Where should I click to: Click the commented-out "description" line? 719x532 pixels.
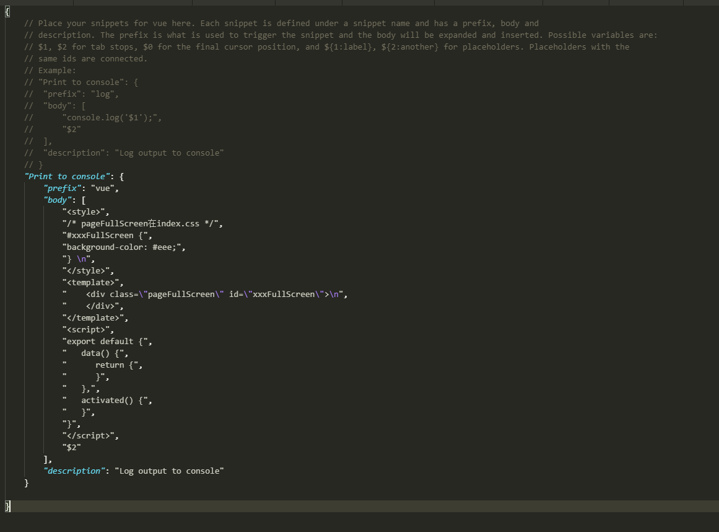[x=124, y=153]
